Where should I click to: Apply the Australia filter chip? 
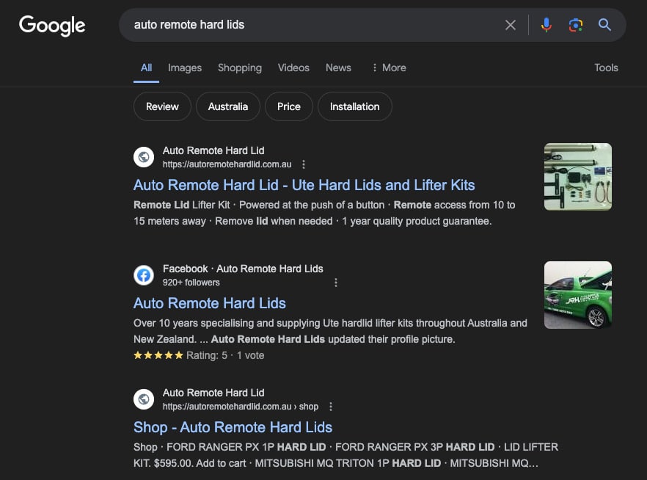point(227,106)
